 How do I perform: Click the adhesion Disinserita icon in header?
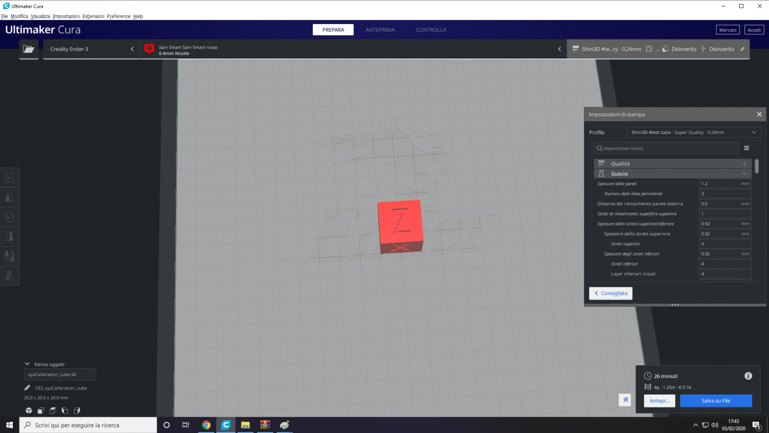tap(703, 49)
